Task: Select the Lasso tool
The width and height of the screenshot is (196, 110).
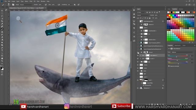Action: [2, 16]
